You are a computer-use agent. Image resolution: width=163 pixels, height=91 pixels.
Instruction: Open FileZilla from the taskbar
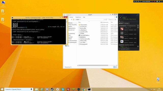[68, 89]
